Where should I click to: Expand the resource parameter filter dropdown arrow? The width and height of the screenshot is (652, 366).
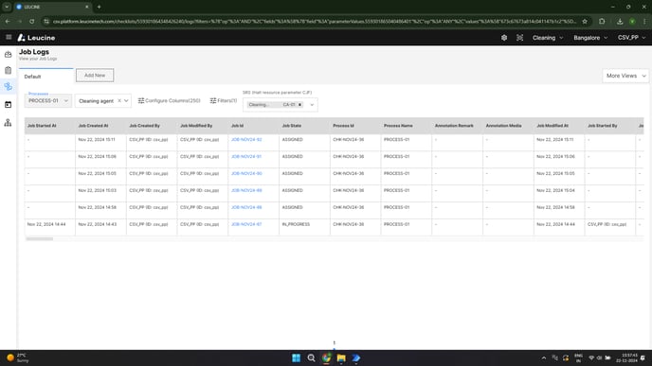pyautogui.click(x=312, y=105)
